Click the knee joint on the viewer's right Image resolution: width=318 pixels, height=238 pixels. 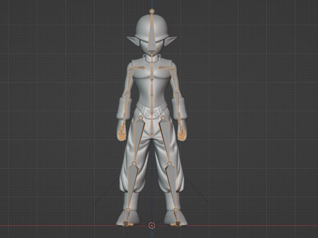pyautogui.click(x=170, y=164)
